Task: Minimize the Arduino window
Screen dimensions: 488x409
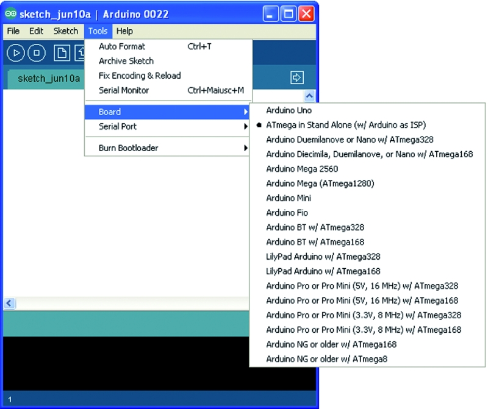Action: click(x=271, y=13)
